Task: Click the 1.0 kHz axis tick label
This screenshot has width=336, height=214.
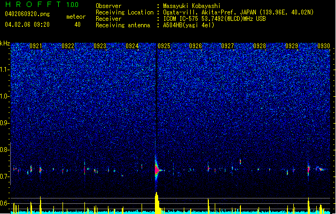Action: pos(5,96)
